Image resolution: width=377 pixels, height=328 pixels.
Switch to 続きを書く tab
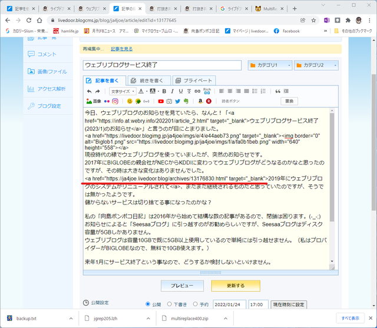pyautogui.click(x=149, y=81)
